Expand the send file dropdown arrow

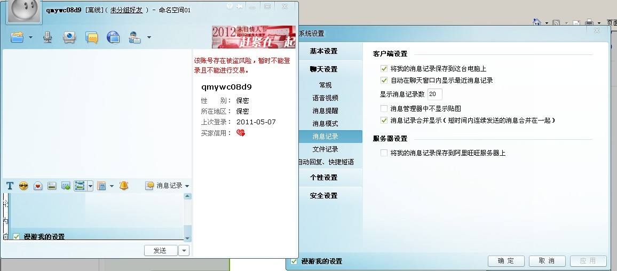click(31, 38)
